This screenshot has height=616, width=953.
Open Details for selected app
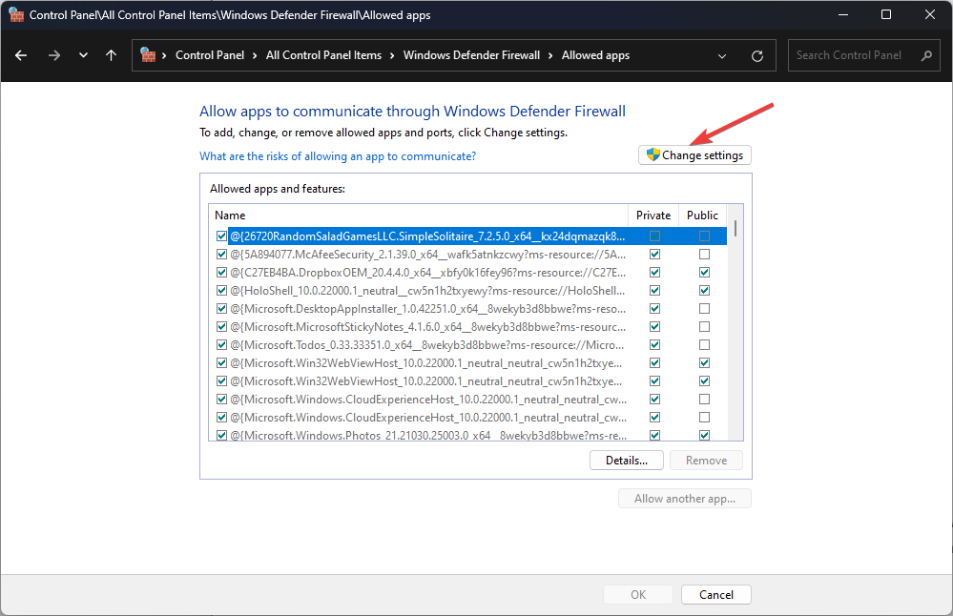pos(627,461)
